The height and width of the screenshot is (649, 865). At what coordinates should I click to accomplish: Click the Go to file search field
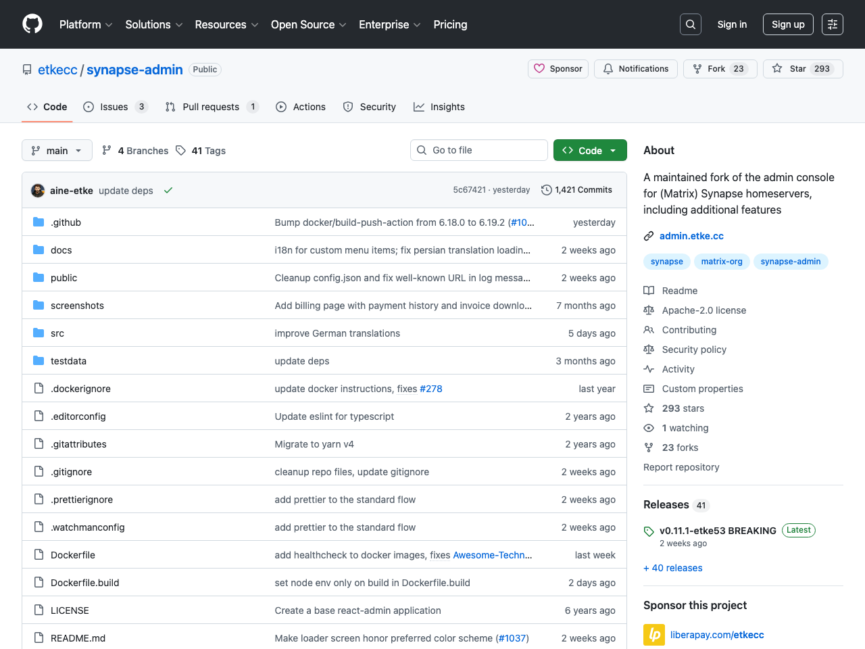(x=479, y=150)
